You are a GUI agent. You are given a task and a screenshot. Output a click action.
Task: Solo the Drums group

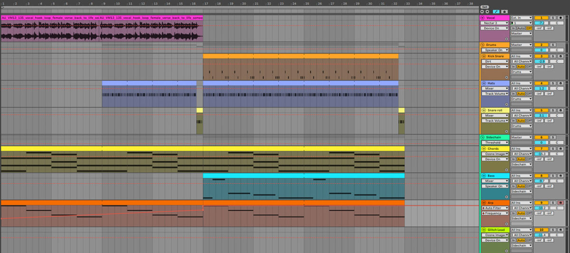(x=553, y=45)
